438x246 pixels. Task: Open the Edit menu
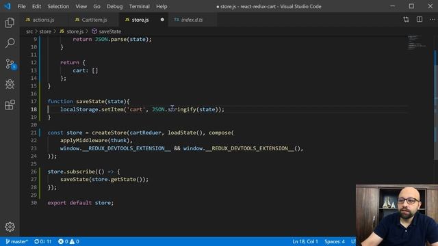[36, 6]
